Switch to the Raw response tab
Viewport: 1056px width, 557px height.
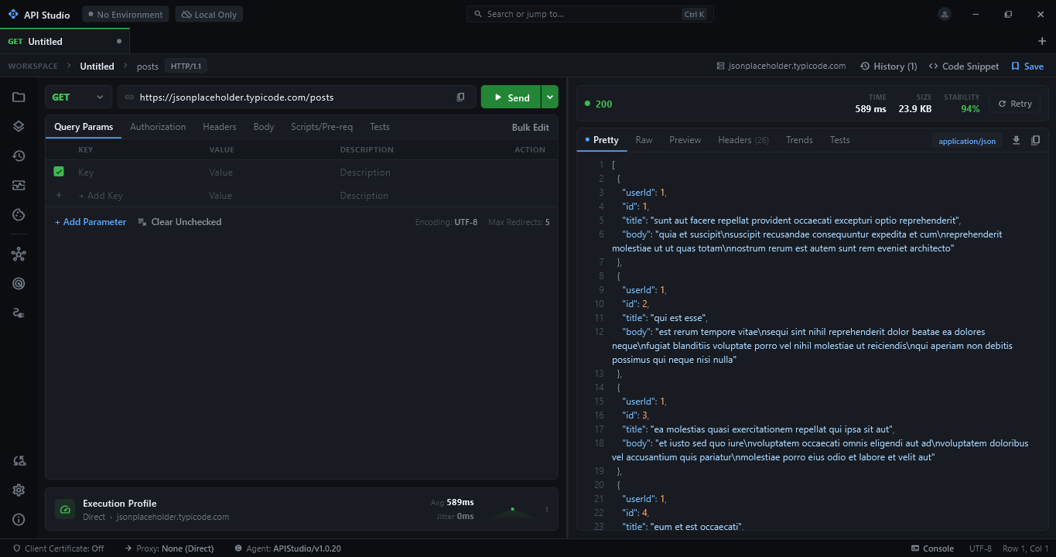[644, 140]
